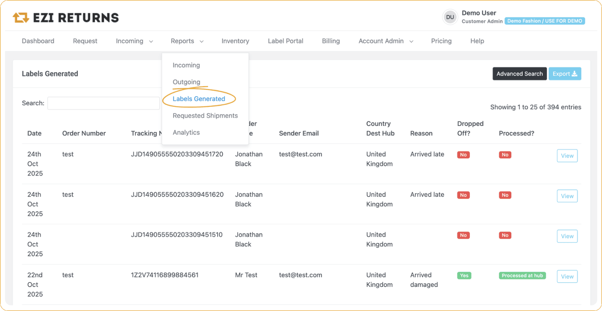Select Outgoing in the Reports menu

pos(186,82)
